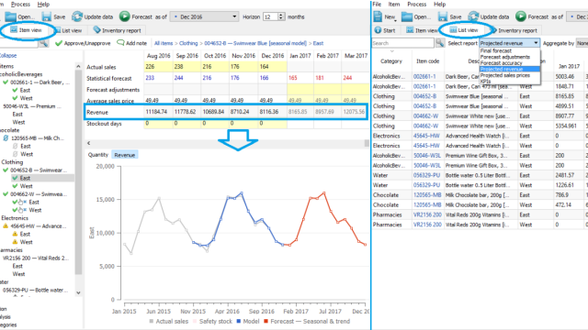Image resolution: width=588 pixels, height=330 pixels.
Task: Click the warning icon beside East under Electronics
Action: pos(15,235)
